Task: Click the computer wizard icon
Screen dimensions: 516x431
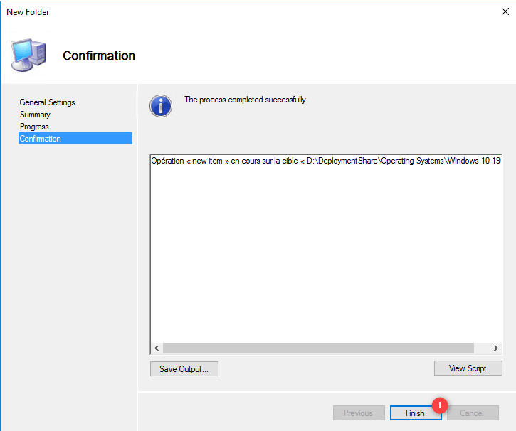Action: pyautogui.click(x=28, y=55)
